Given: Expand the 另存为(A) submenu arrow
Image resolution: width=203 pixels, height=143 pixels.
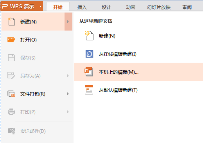Looking at the screenshot, I should coord(68,76).
